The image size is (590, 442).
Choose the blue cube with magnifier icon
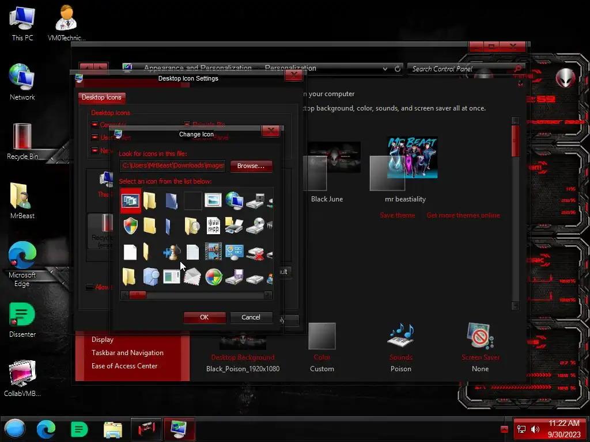click(x=152, y=277)
